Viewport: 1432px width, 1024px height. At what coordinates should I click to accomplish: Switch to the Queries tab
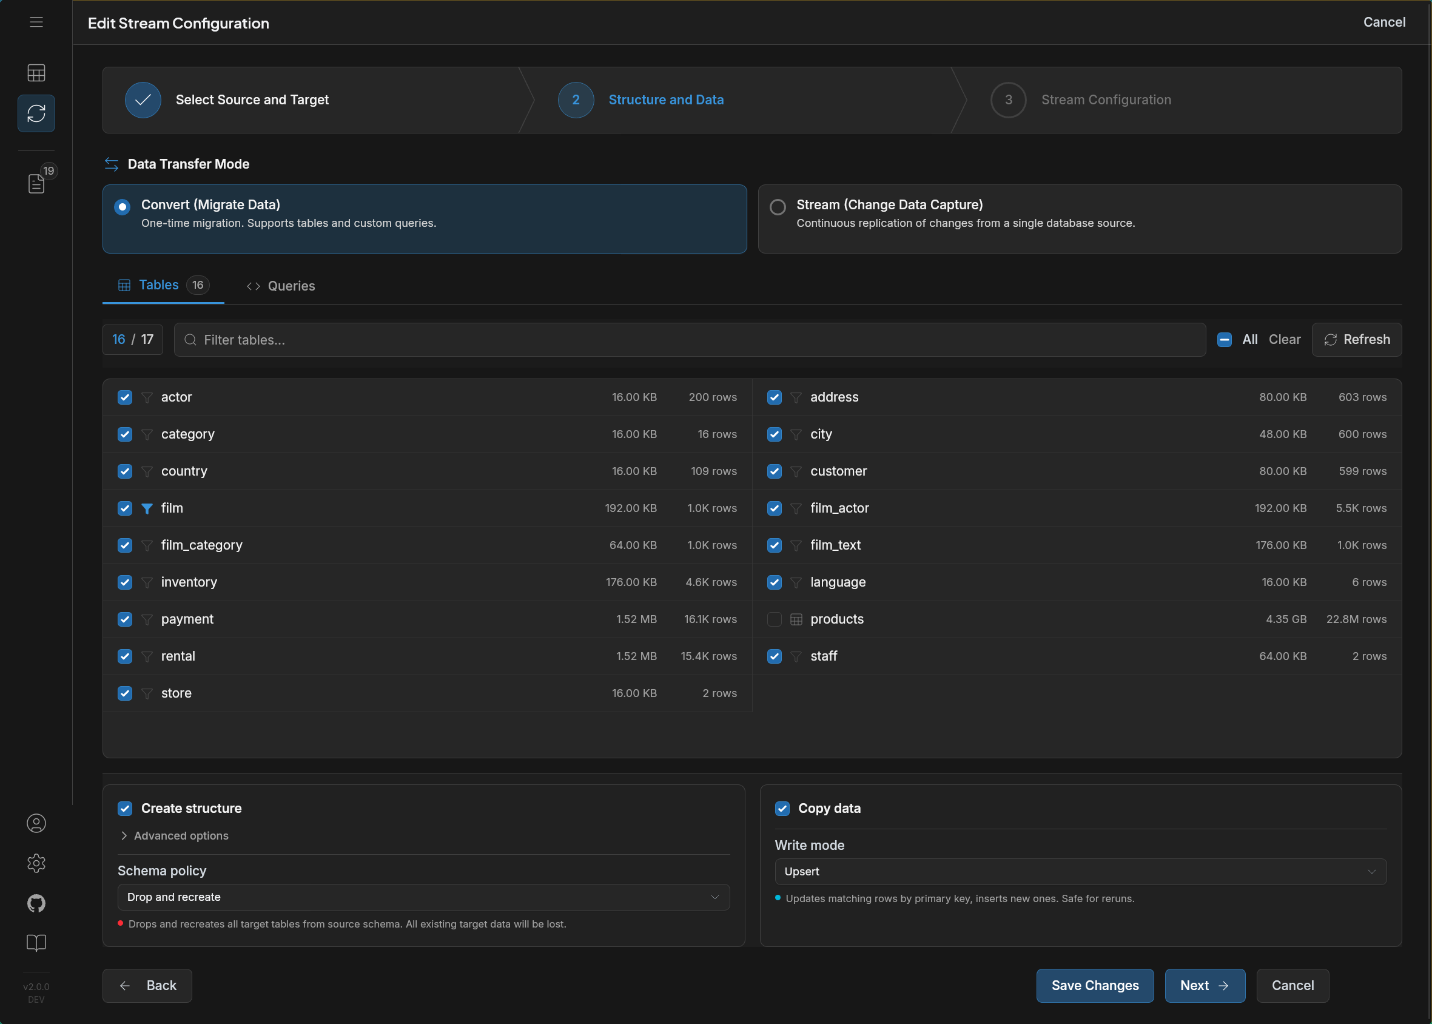pos(280,286)
